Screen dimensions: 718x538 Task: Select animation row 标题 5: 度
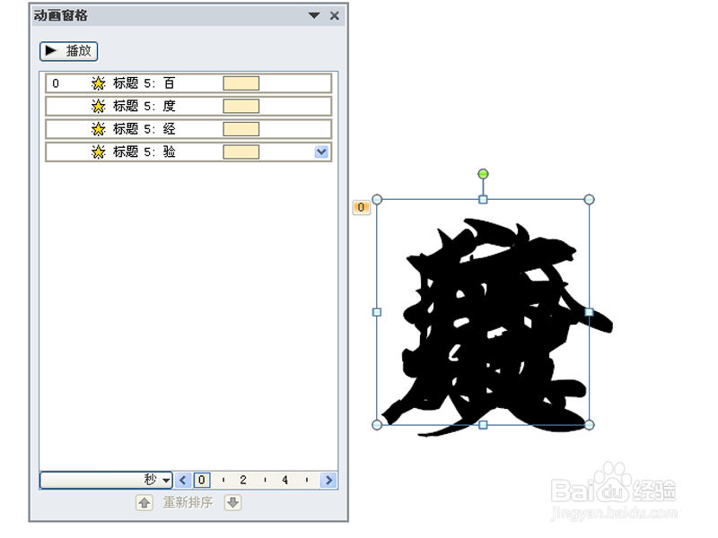[188, 106]
